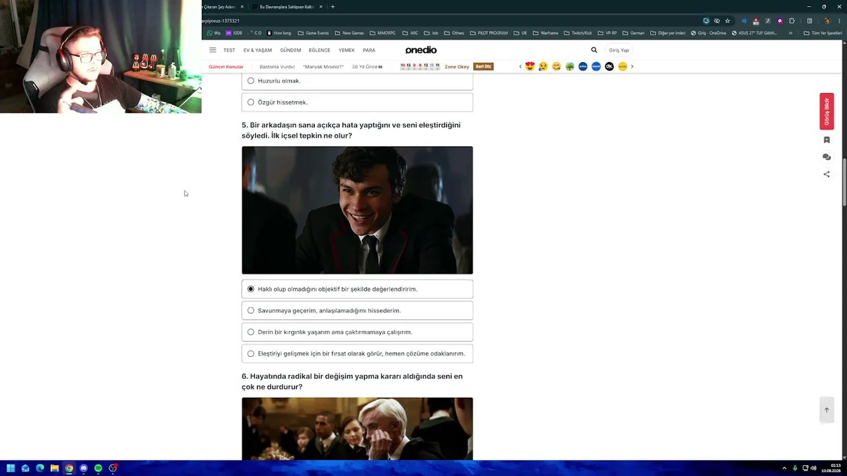Open 'New Games' bookmark folder
Viewport: 847px width, 476px height.
[x=349, y=33]
